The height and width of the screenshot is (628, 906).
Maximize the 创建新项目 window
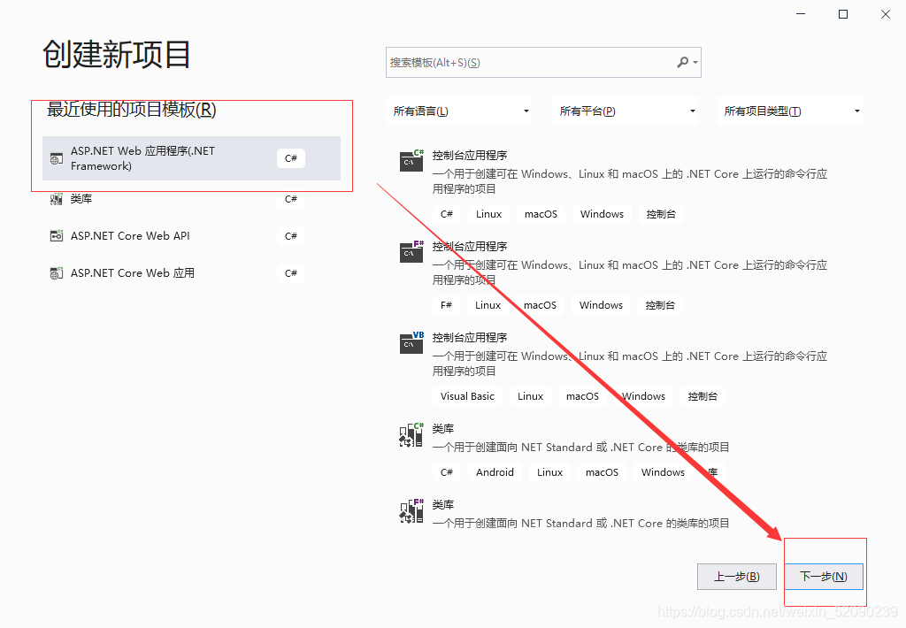843,14
